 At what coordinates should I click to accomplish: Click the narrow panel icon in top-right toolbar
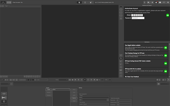pyautogui.click(x=144, y=2)
